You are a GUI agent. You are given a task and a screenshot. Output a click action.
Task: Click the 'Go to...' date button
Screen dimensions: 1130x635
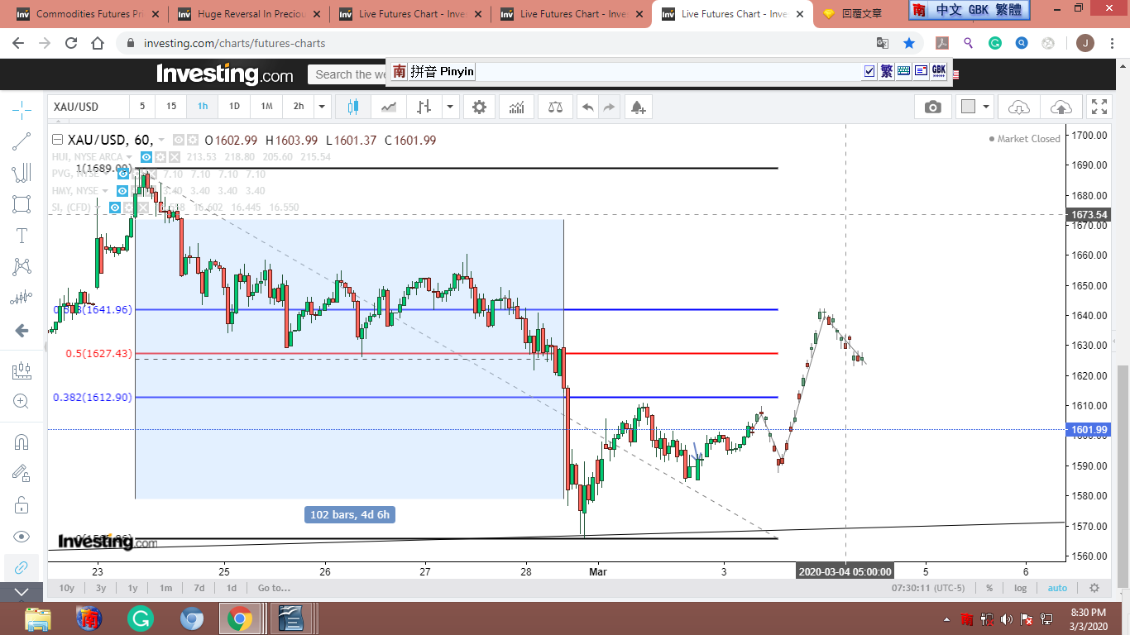tap(274, 588)
